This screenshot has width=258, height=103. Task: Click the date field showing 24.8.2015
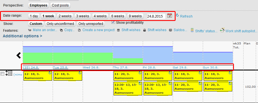point(156,16)
